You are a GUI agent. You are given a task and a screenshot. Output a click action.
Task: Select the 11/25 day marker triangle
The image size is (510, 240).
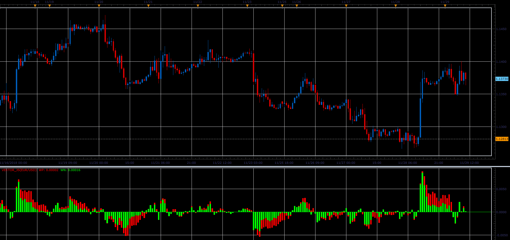[x=282, y=6]
